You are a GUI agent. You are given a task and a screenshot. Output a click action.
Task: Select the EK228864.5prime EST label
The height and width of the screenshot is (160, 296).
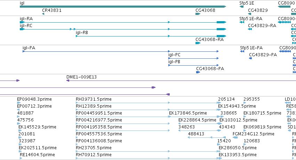[x=197, y=120]
